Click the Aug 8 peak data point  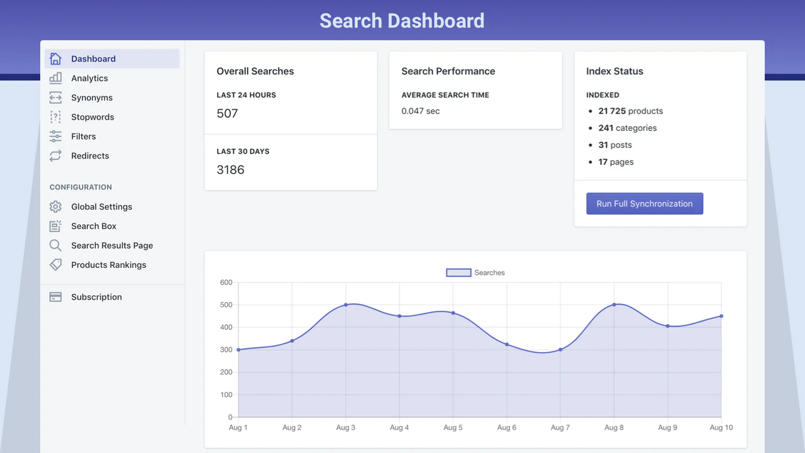point(614,305)
